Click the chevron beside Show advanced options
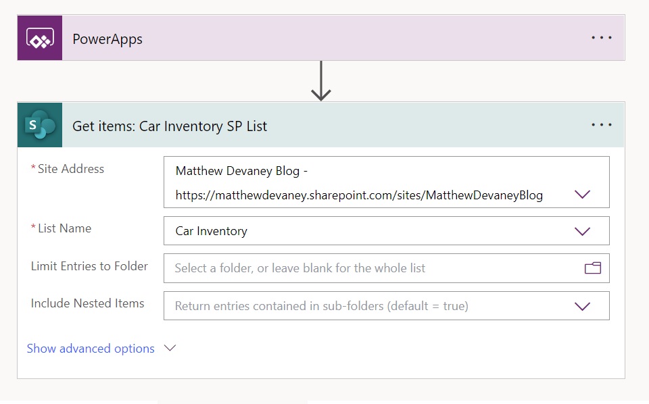This screenshot has height=404, width=649. [170, 348]
